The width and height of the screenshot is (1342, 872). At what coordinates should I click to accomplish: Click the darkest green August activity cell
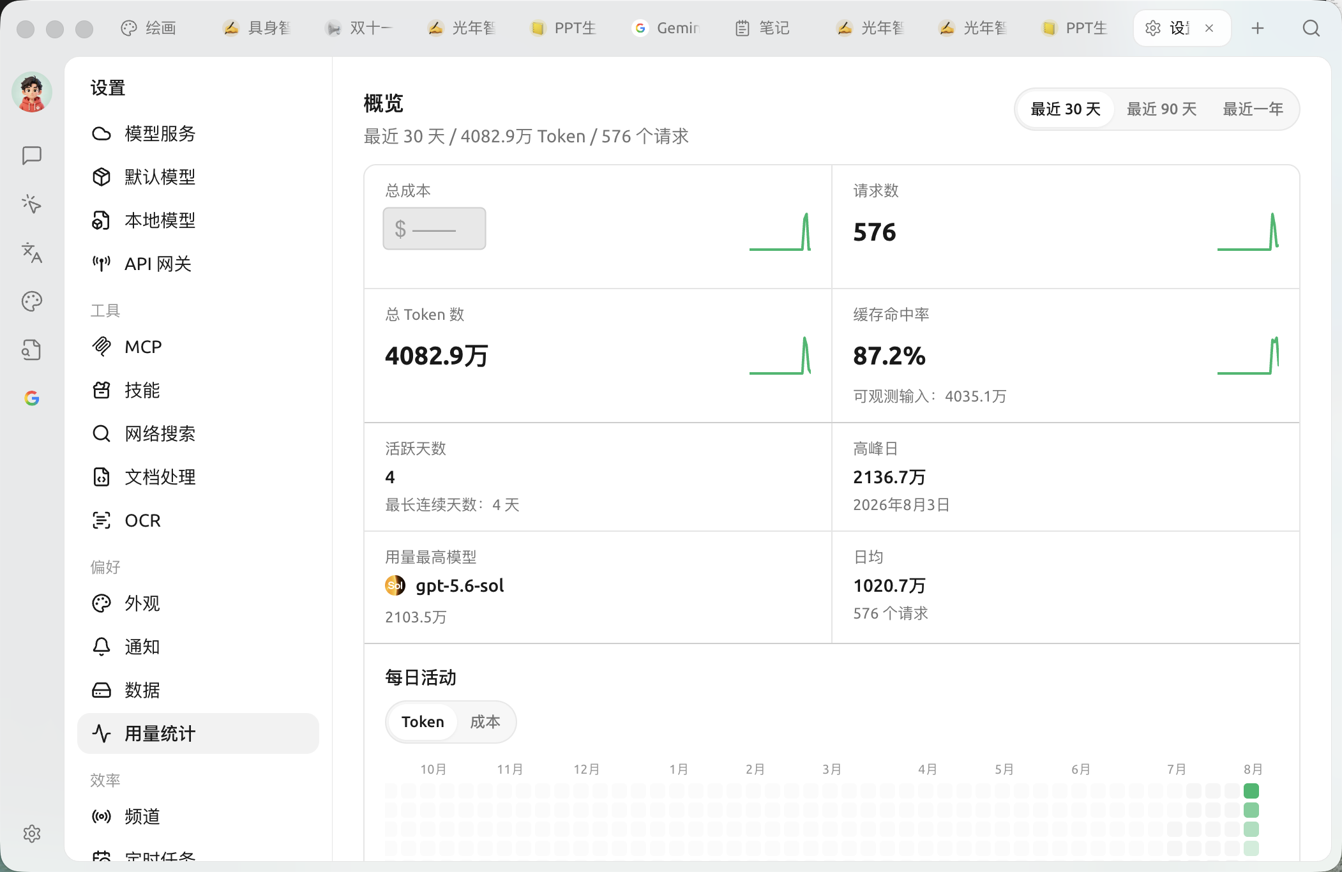pyautogui.click(x=1251, y=791)
